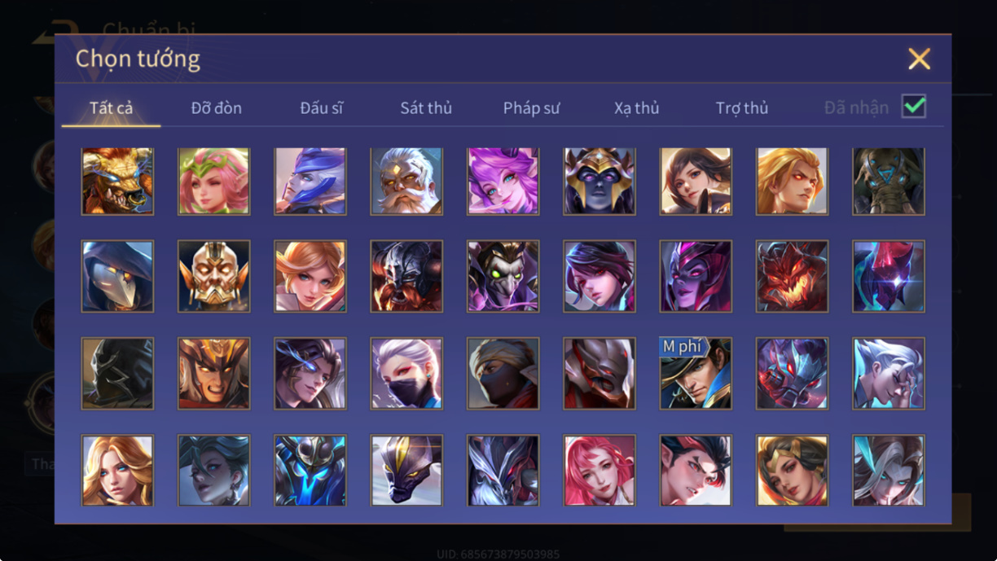
Task: Select the hooded plague-mask hero portrait
Action: pyautogui.click(x=117, y=276)
